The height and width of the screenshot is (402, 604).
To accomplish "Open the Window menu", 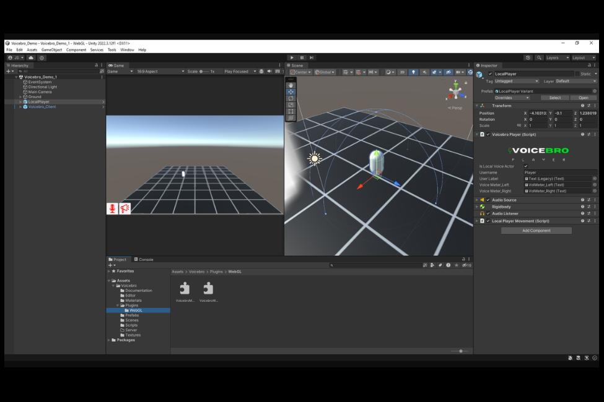I will pos(127,50).
